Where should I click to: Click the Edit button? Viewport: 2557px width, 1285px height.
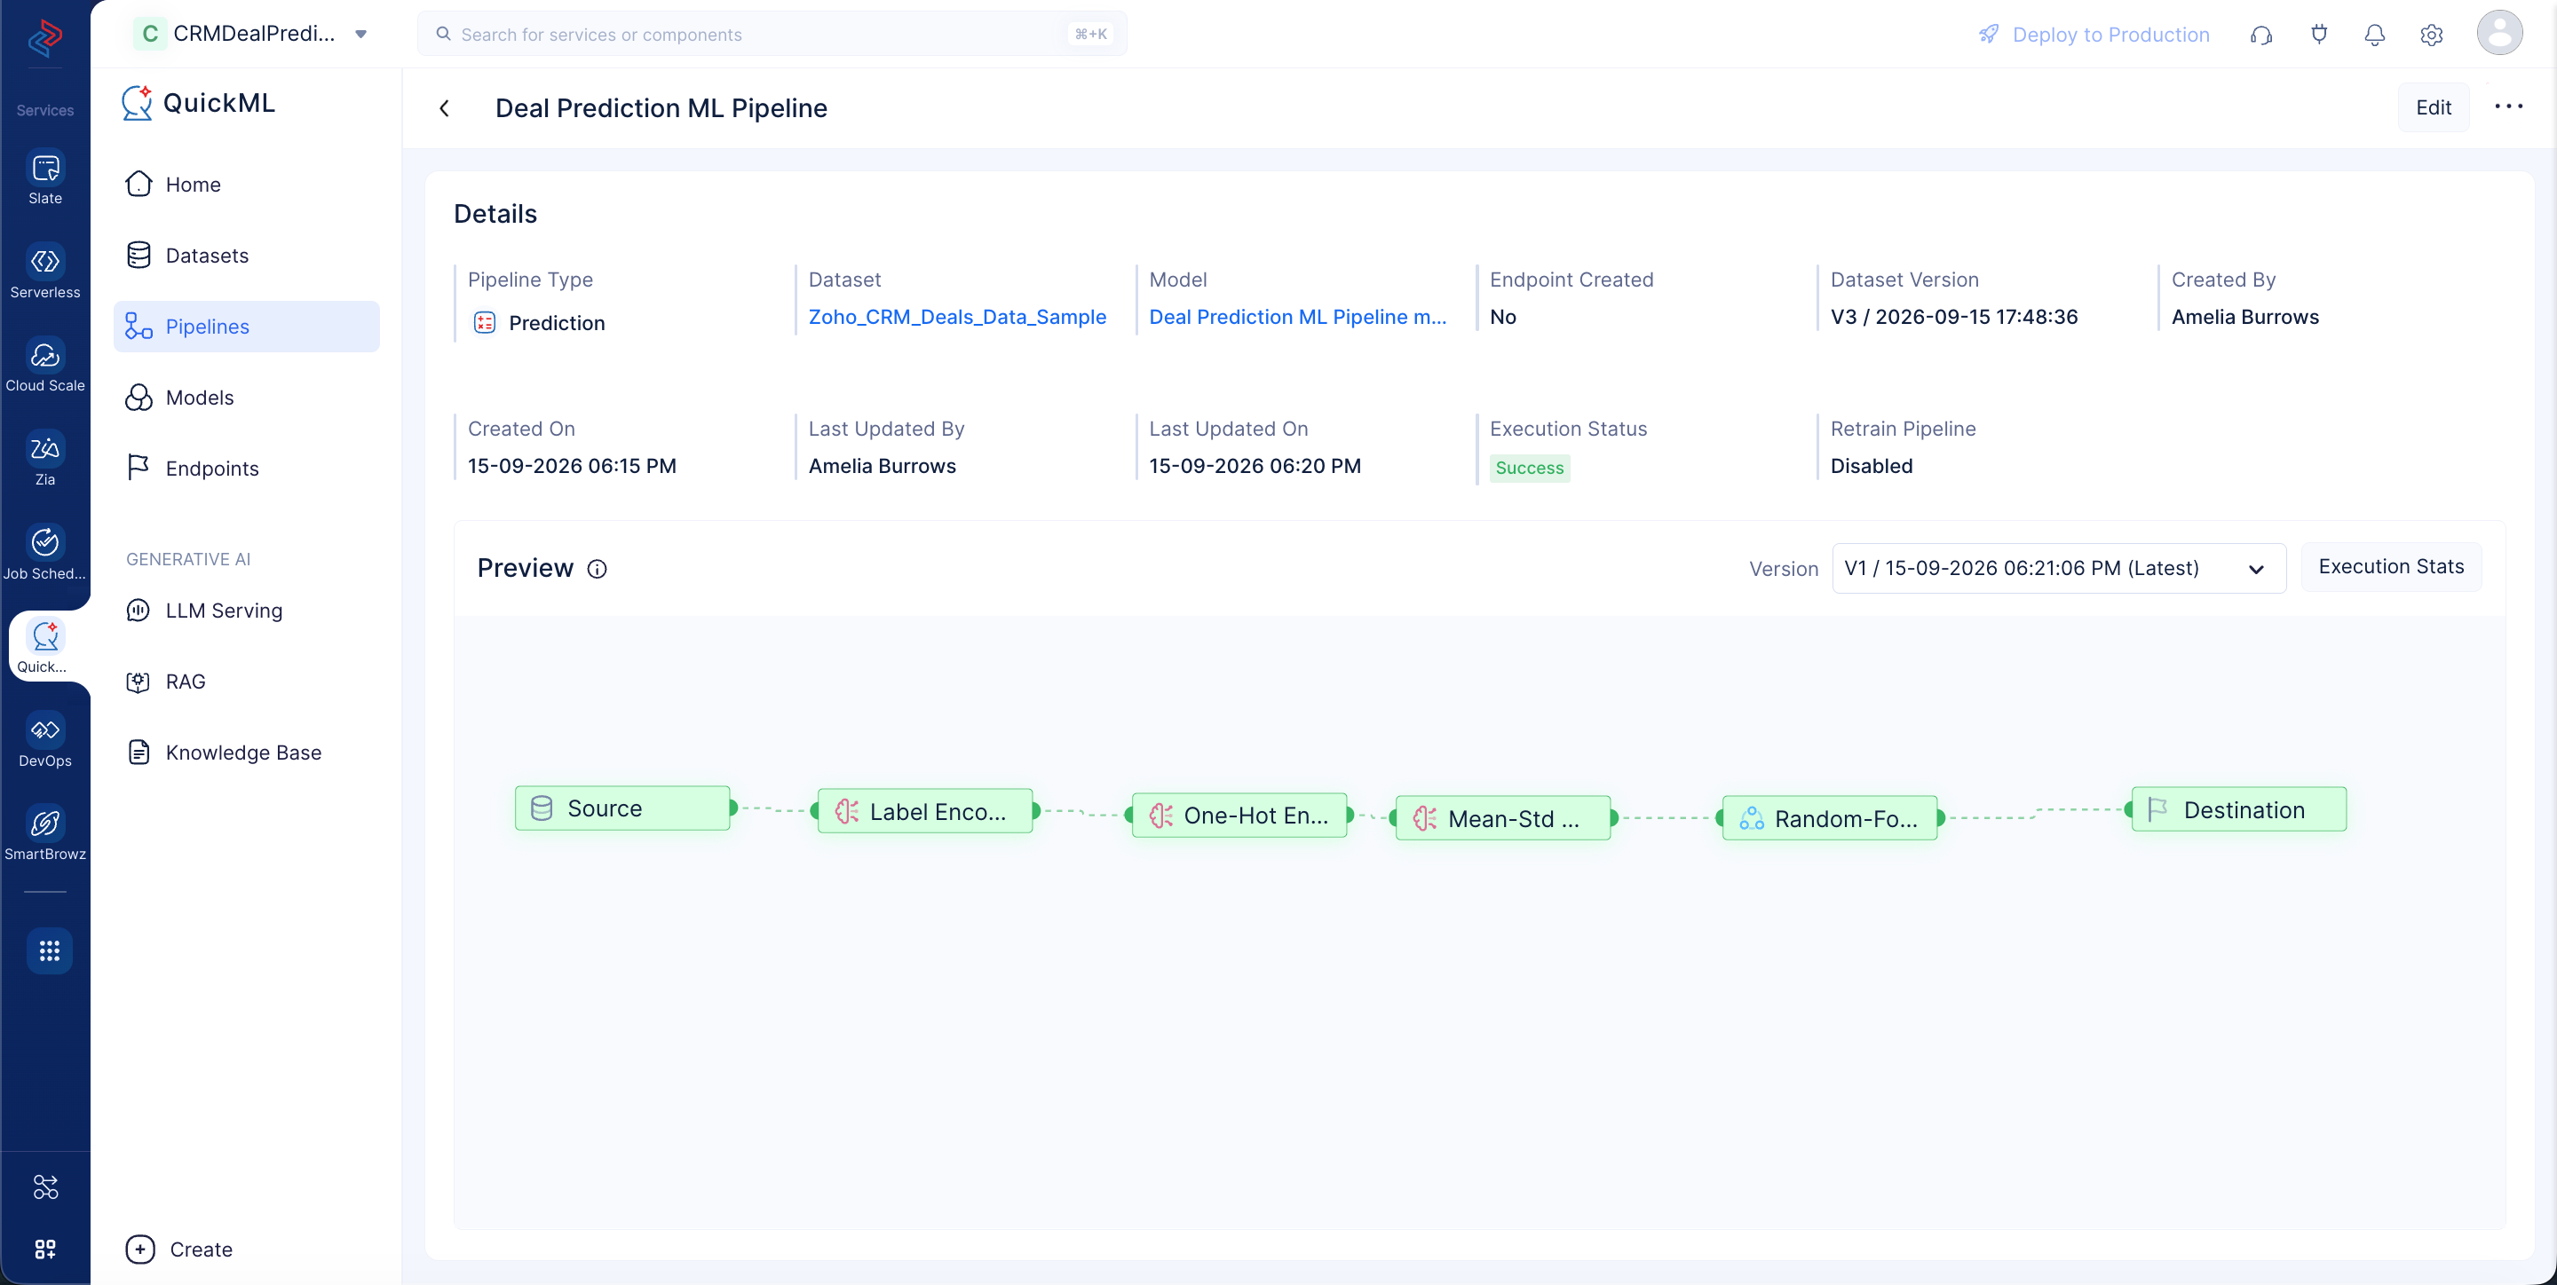pyautogui.click(x=2433, y=107)
